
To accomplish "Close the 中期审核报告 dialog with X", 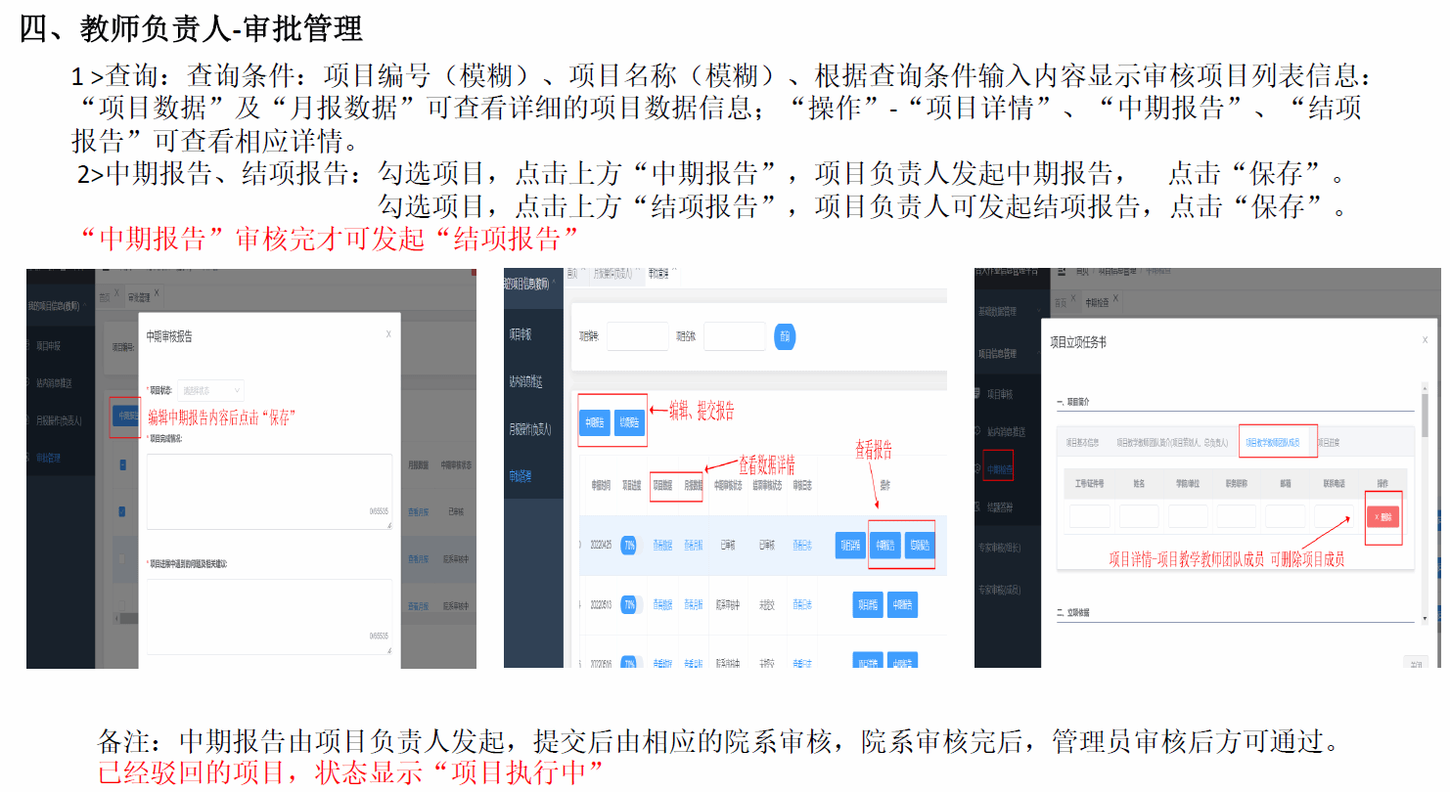I will pyautogui.click(x=388, y=334).
